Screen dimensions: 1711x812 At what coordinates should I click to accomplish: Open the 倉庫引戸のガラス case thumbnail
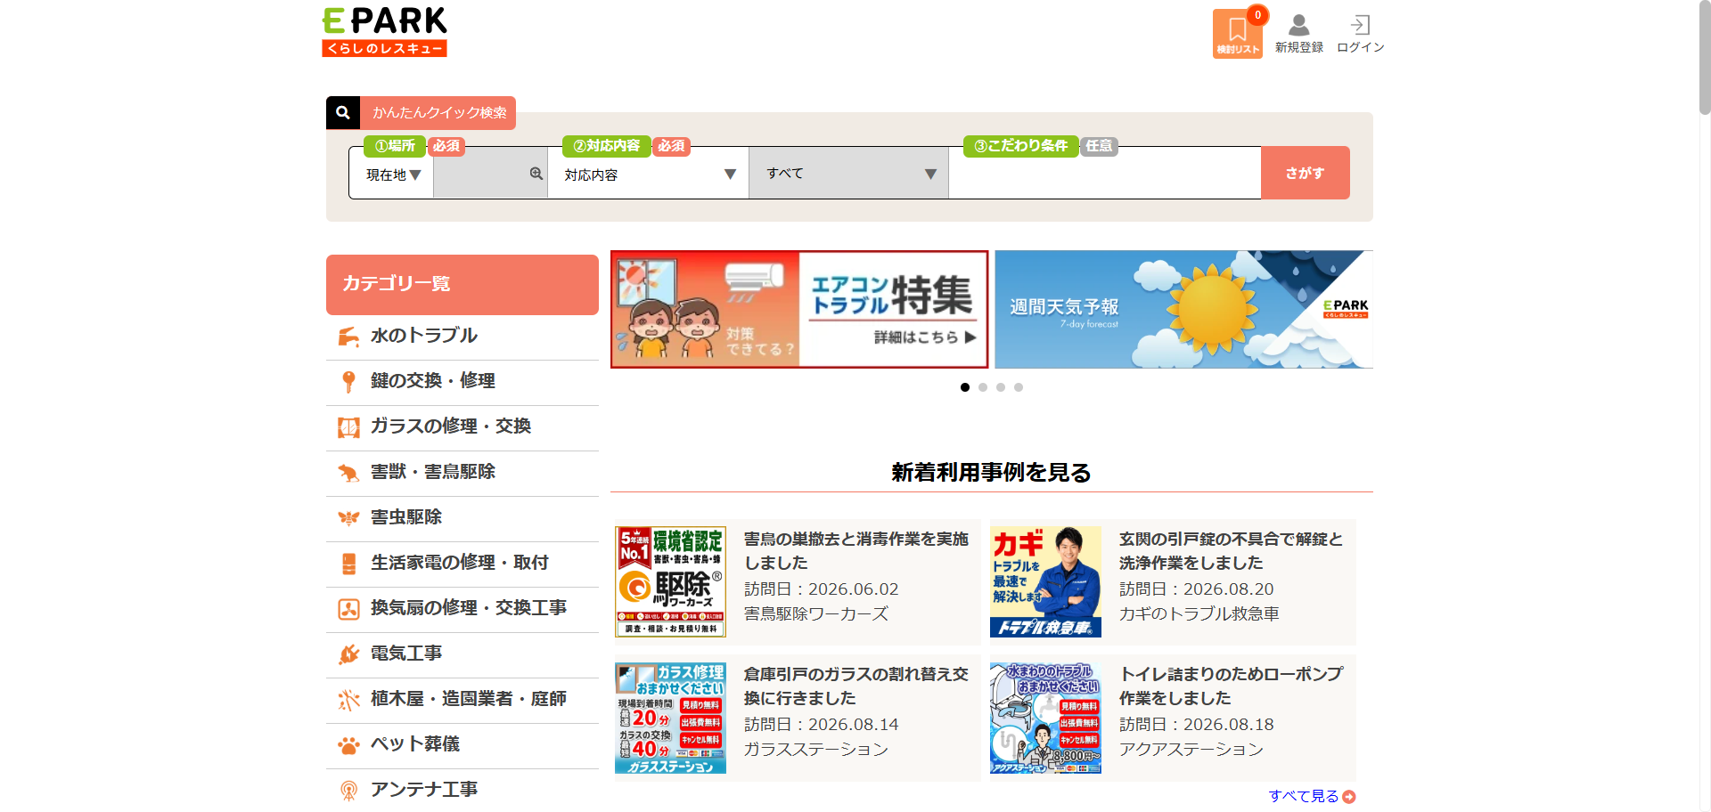[671, 718]
